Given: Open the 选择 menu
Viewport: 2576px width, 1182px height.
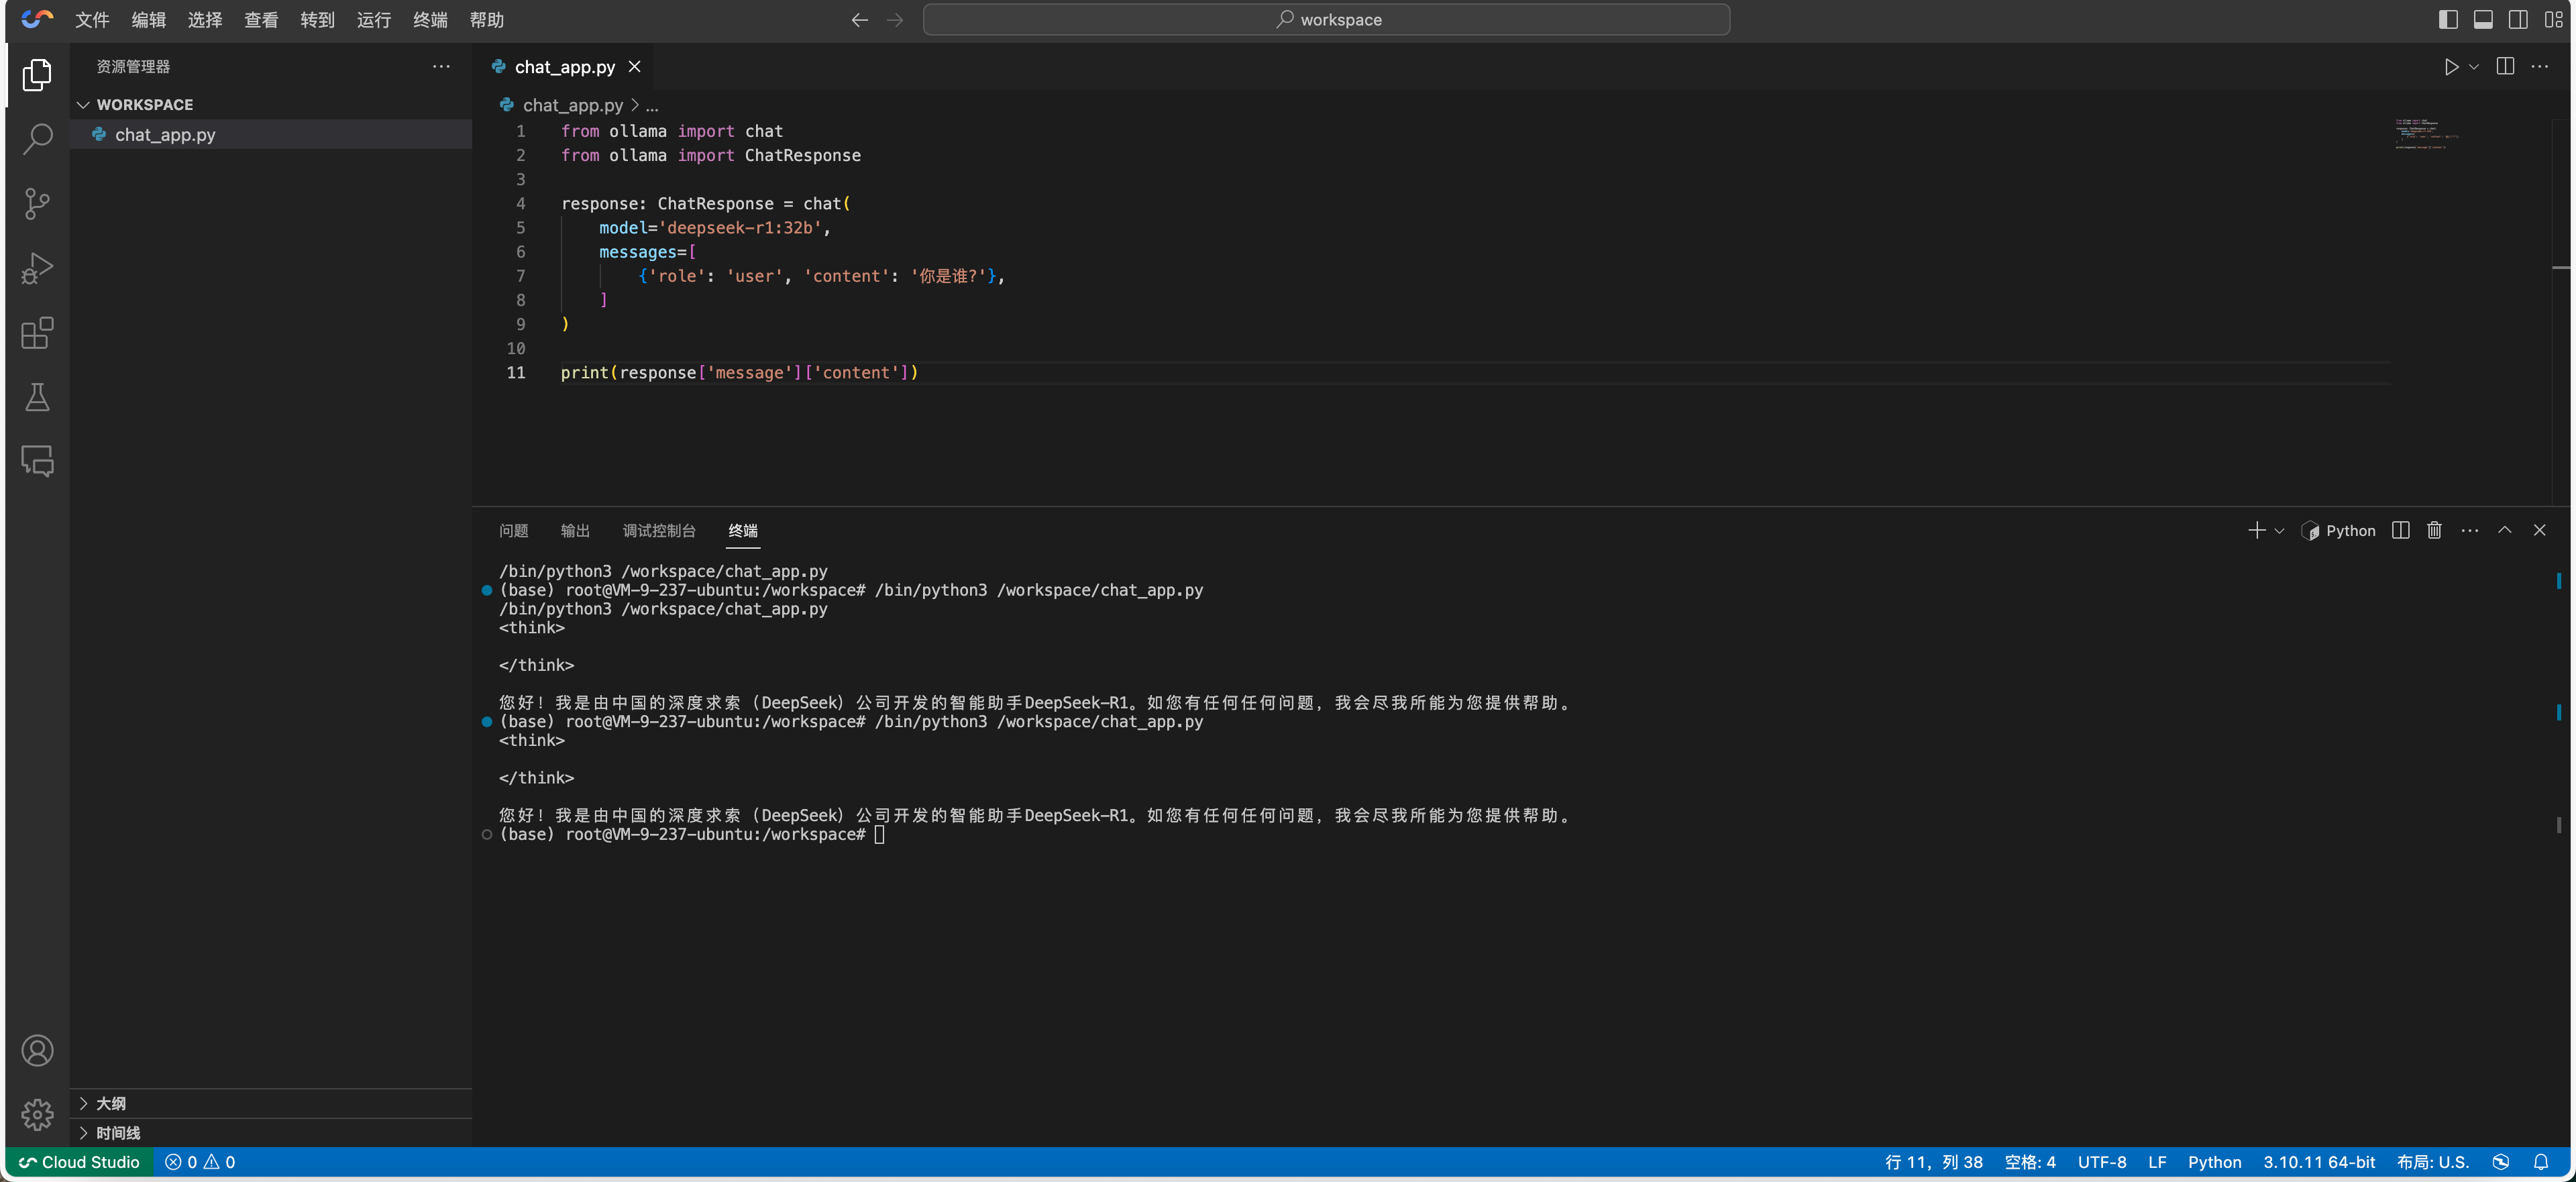Looking at the screenshot, I should [205, 20].
